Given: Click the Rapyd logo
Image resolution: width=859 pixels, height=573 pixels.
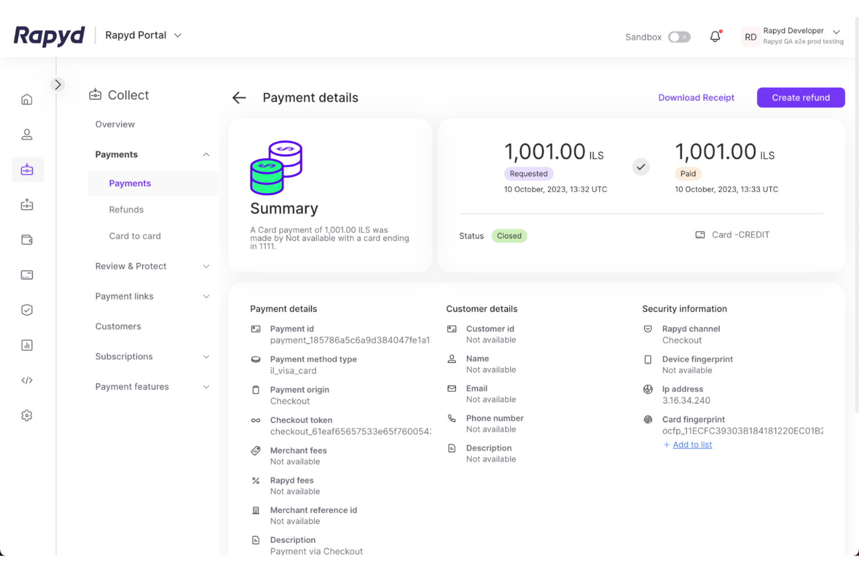Looking at the screenshot, I should (49, 36).
